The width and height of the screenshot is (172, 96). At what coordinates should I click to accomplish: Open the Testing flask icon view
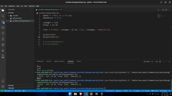tap(3, 39)
